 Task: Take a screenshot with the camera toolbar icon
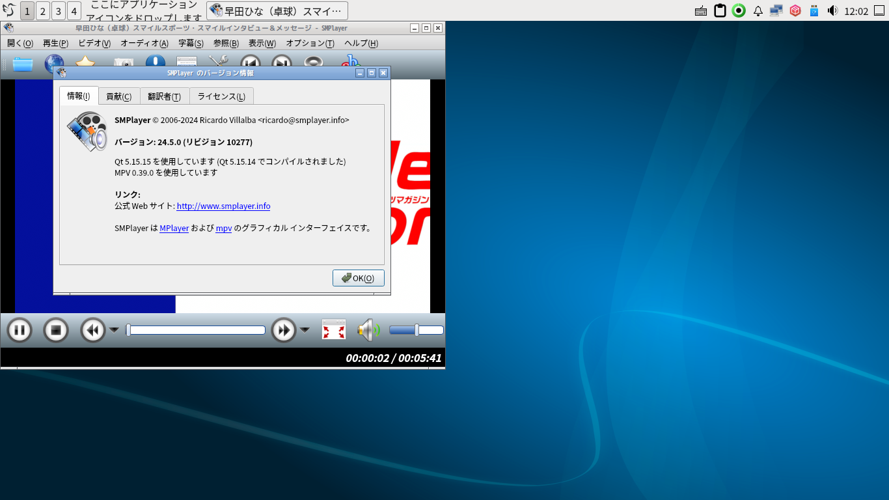click(124, 62)
